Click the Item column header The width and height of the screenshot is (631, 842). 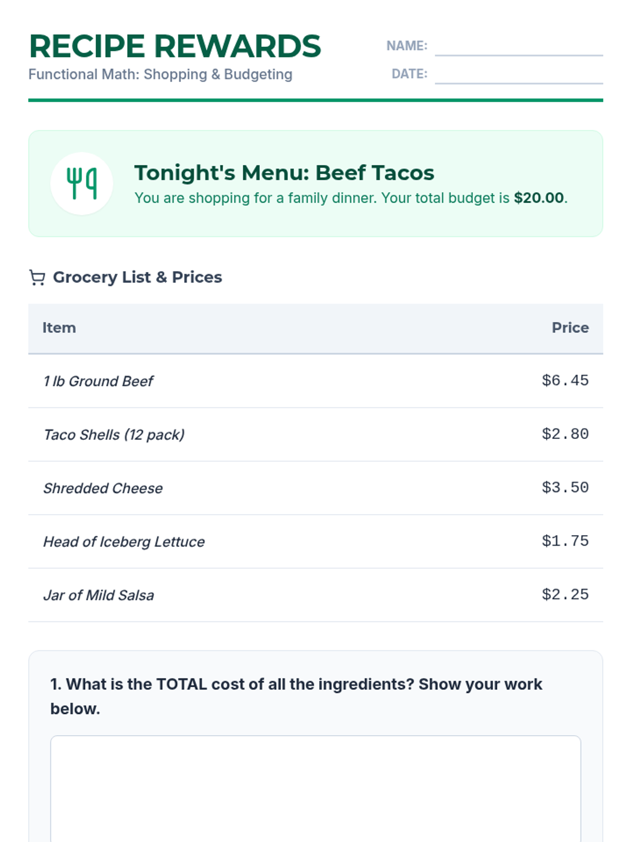pyautogui.click(x=59, y=327)
